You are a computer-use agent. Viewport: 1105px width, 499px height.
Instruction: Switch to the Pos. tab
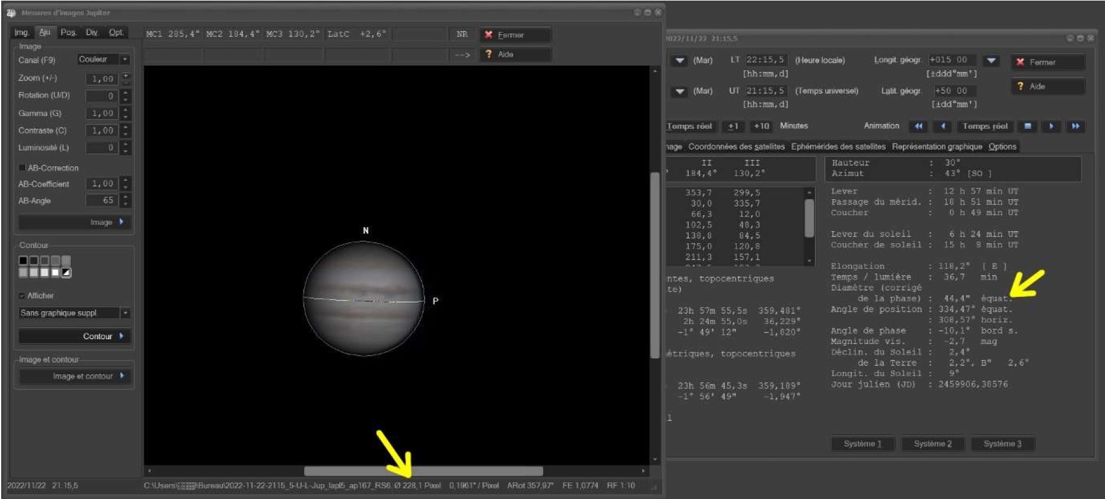click(x=69, y=32)
